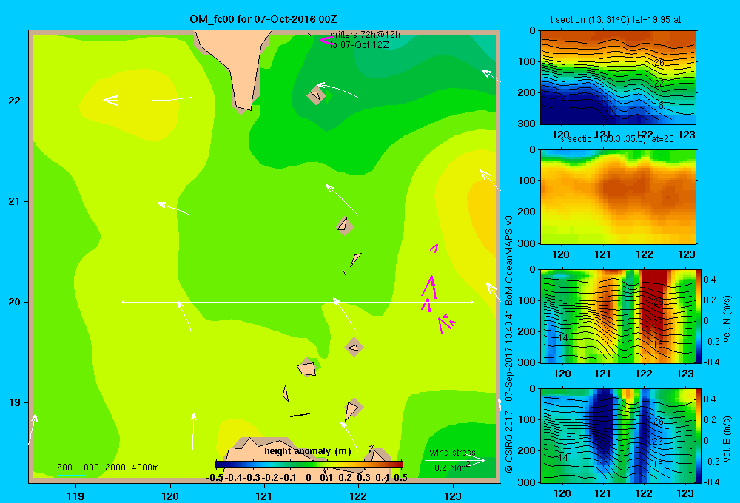Click the '-0.5' tick on height anomaly colorbar
The height and width of the screenshot is (503, 740).
[214, 477]
